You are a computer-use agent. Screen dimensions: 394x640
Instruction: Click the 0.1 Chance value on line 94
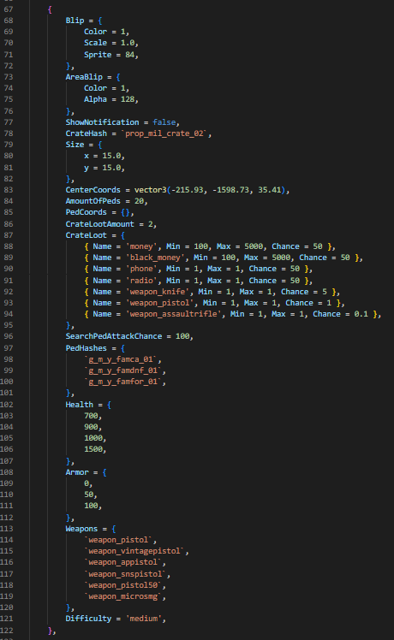361,314
